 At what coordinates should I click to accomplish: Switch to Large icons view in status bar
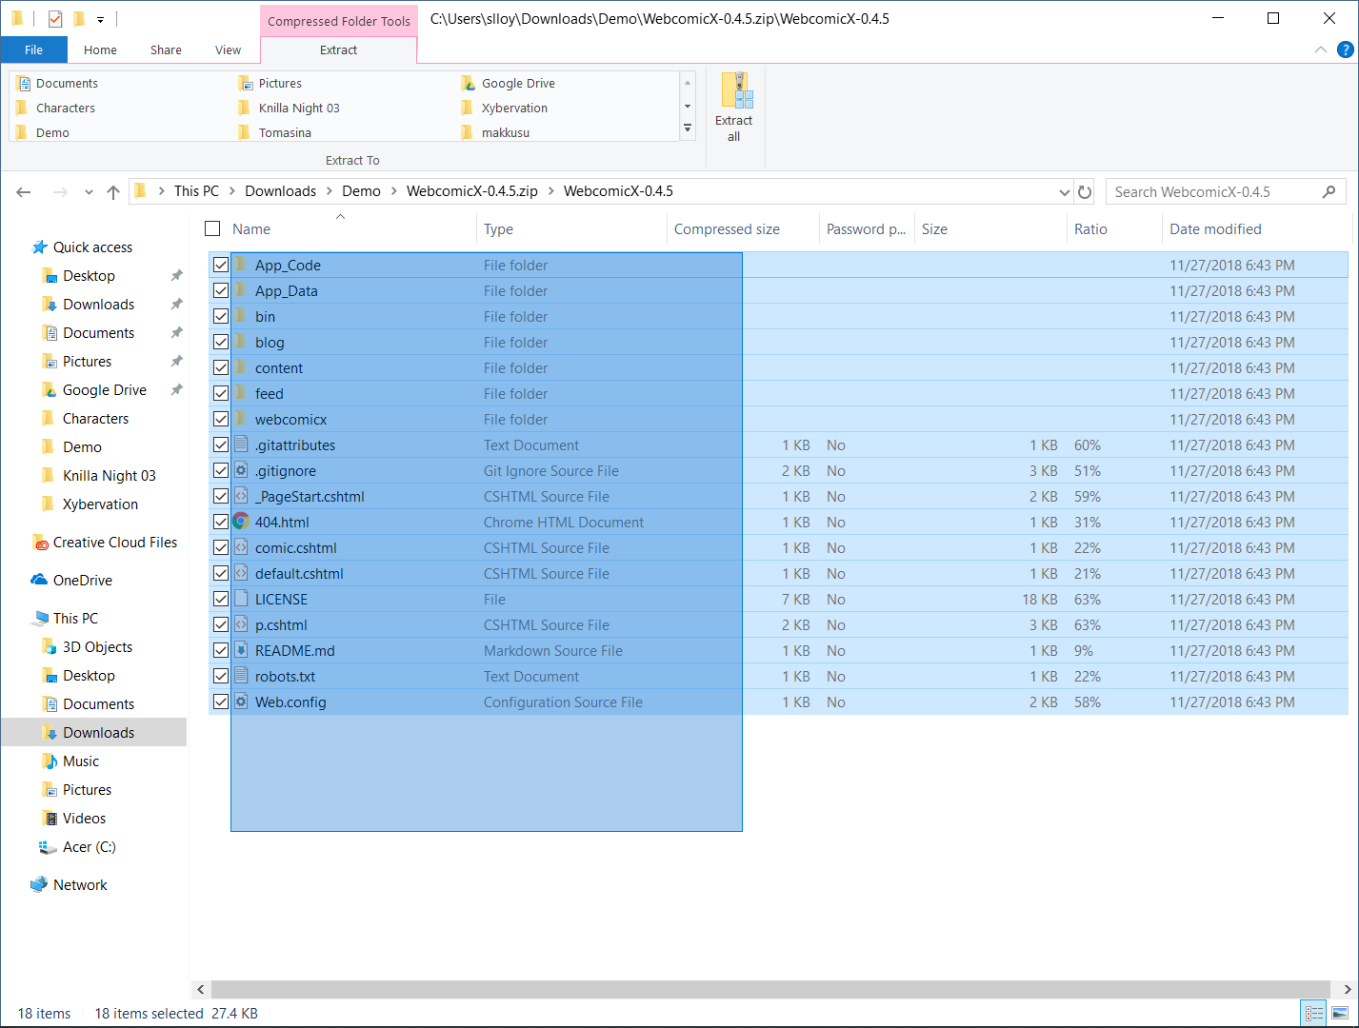pos(1340,1013)
